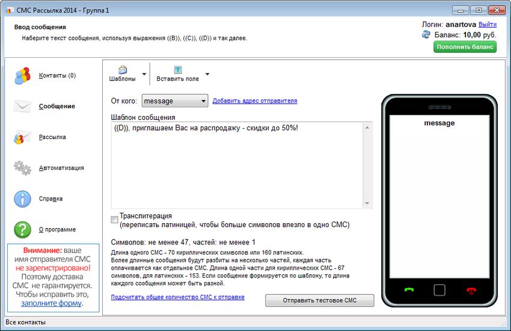Click the text area scrollbar up arrow

click(x=367, y=128)
